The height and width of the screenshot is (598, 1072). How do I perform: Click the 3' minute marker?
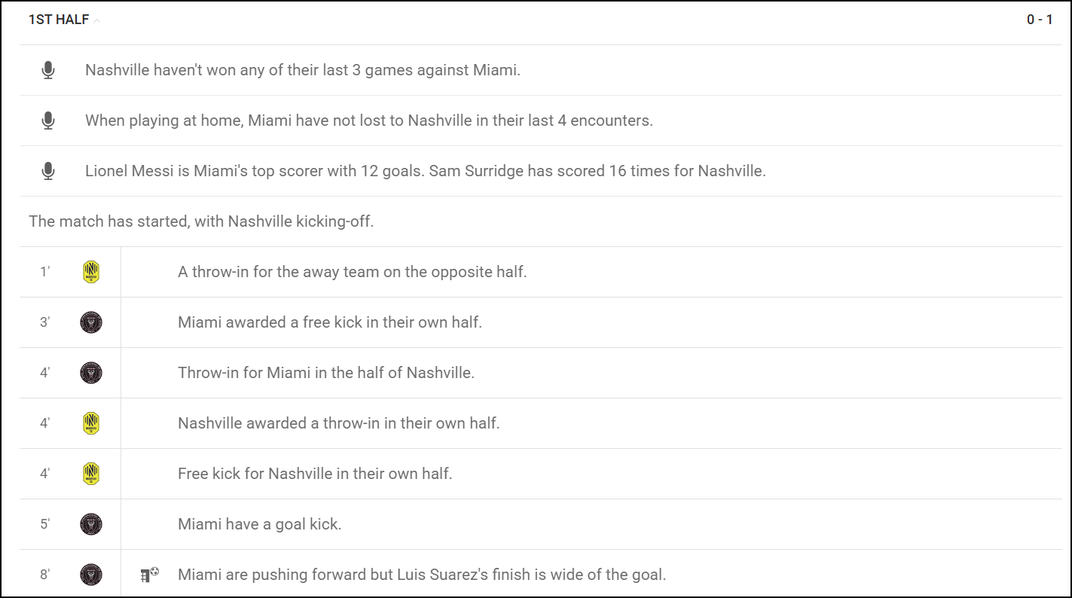[x=45, y=322]
